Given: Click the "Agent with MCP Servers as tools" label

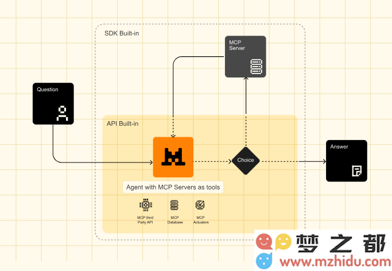Looking at the screenshot, I should tap(173, 187).
